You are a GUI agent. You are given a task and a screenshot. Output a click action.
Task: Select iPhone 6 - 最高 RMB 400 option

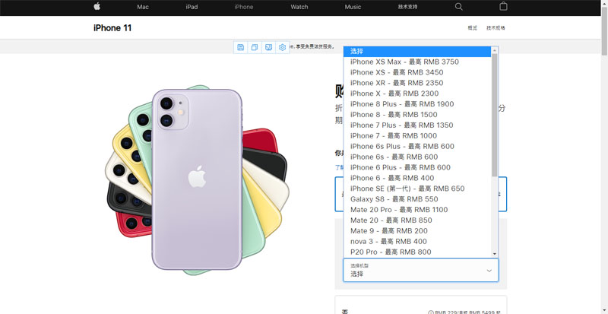(417, 178)
